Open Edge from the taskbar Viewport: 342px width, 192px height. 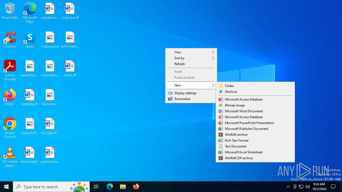[x=110, y=187]
